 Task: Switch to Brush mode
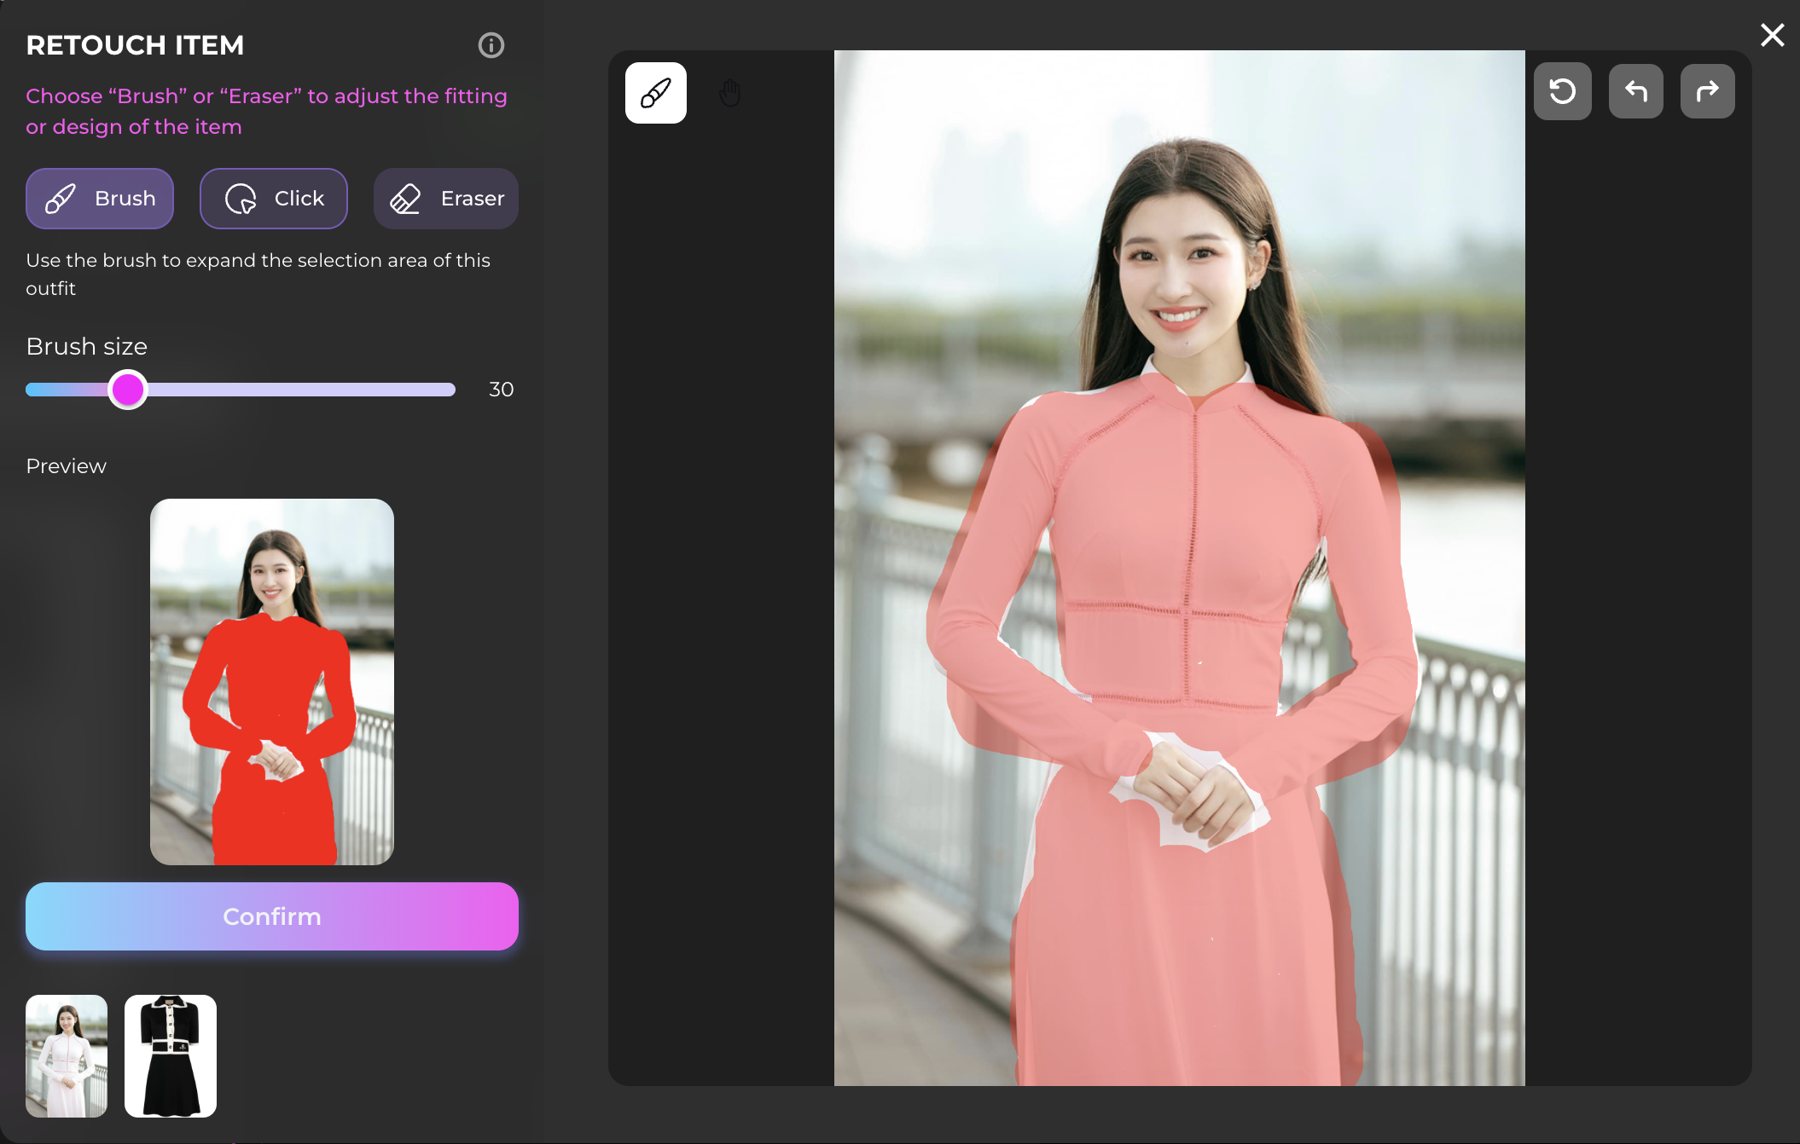[x=100, y=199]
